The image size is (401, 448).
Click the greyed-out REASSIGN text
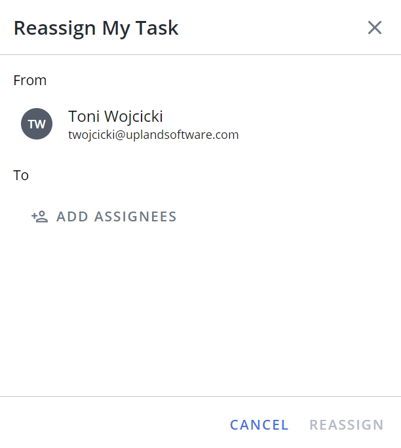pyautogui.click(x=347, y=425)
